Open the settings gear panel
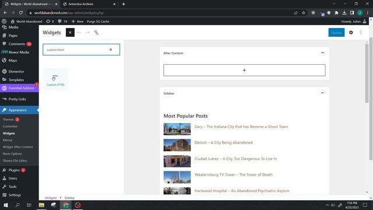This screenshot has height=210, width=373. tap(351, 33)
